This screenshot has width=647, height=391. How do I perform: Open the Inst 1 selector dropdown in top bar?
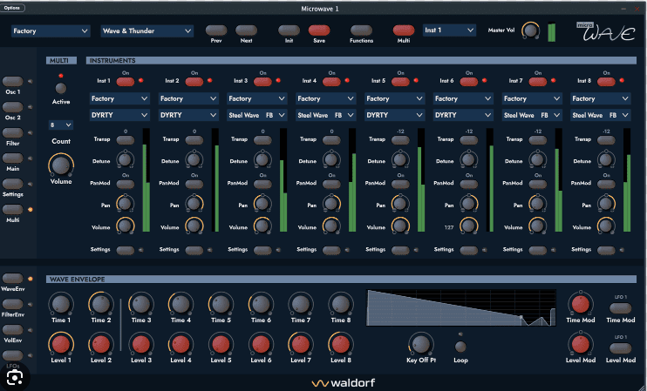tap(449, 30)
